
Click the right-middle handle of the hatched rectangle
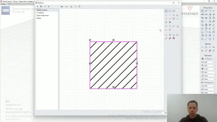(137, 63)
